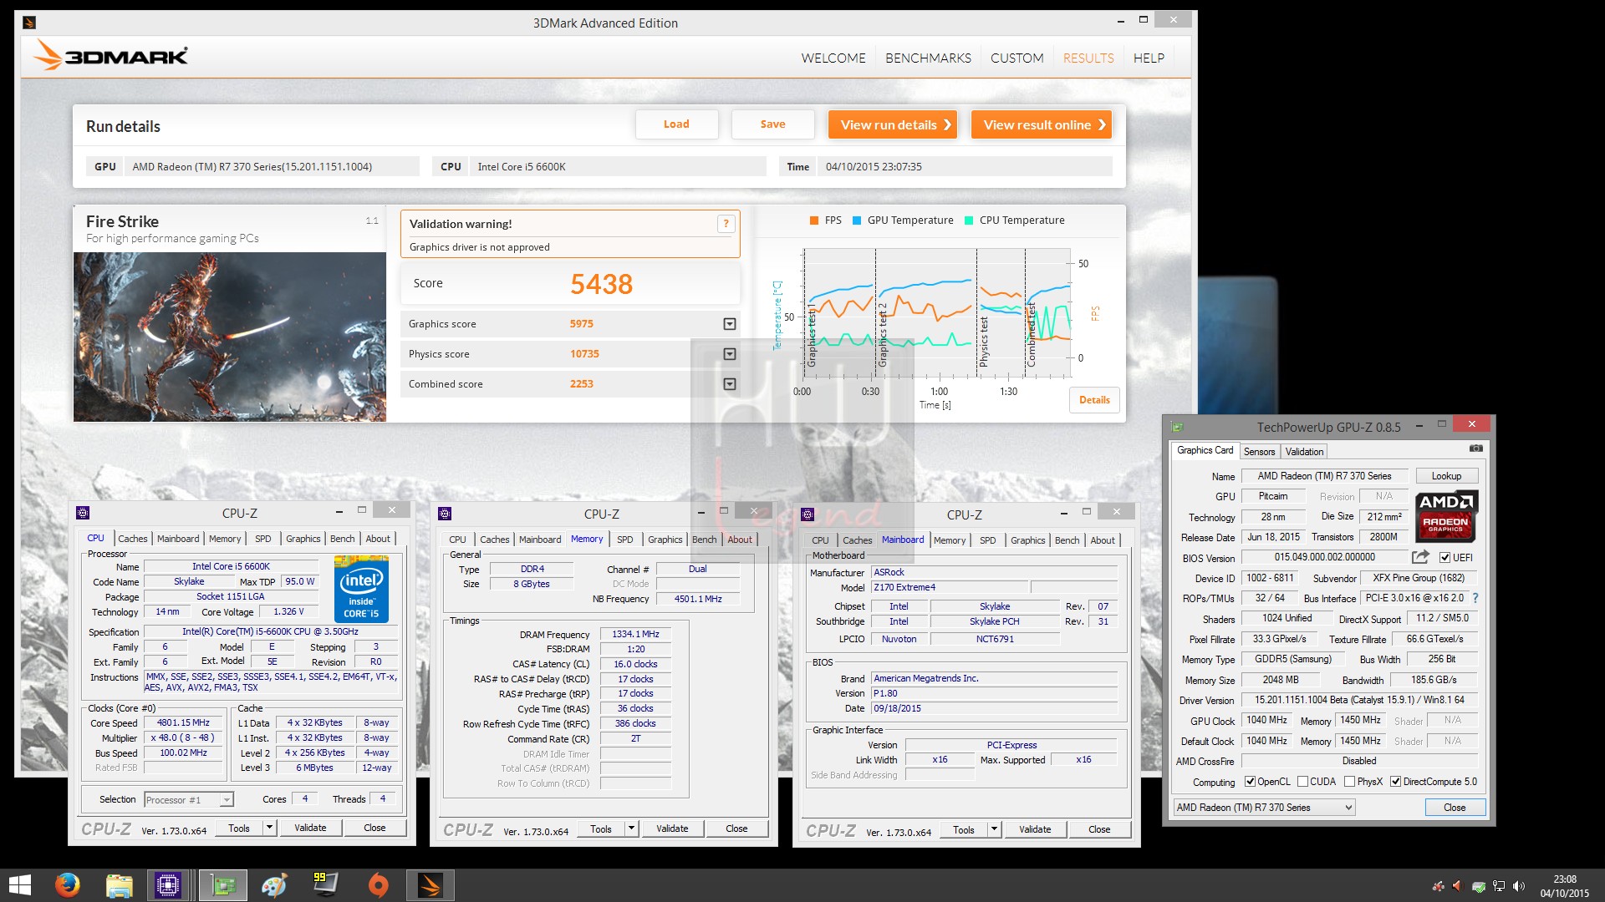The width and height of the screenshot is (1605, 902).
Task: Click View result online button
Action: pyautogui.click(x=1042, y=124)
